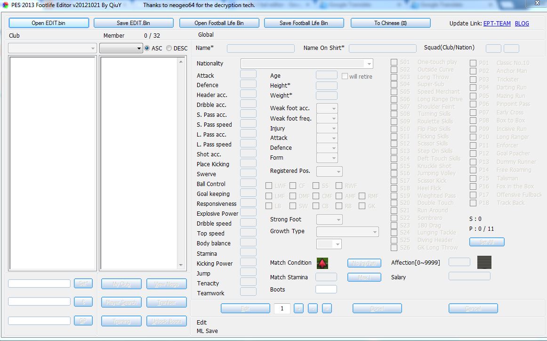
Task: Click the Done! button
Action: 377,309
